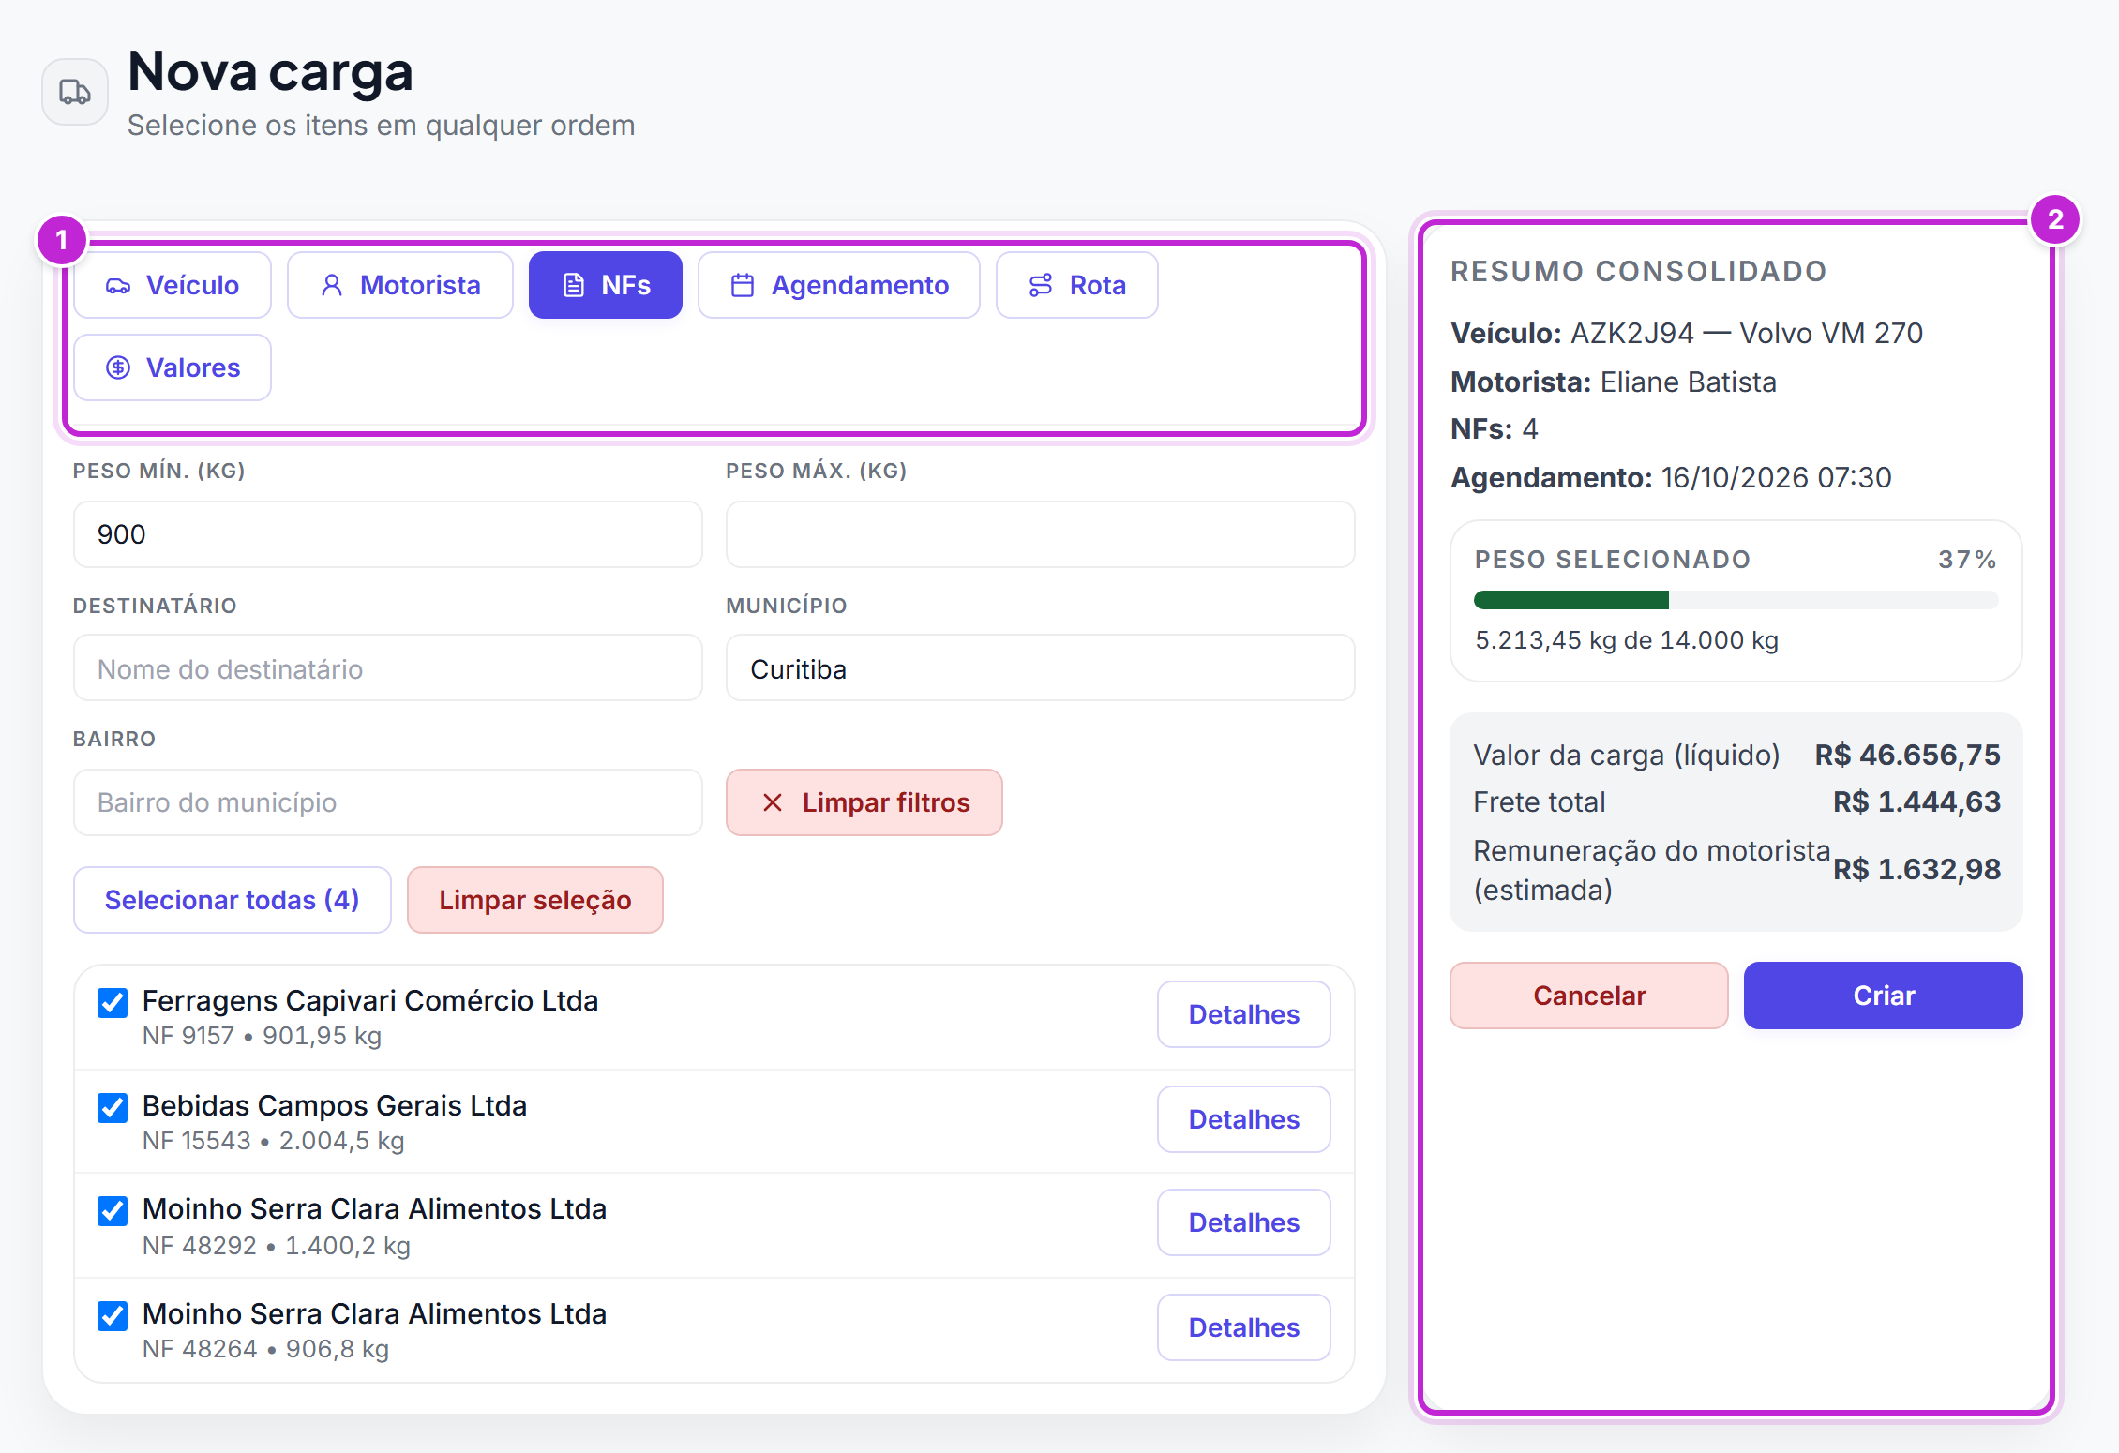
Task: Click Limpar seleção button
Action: coord(535,900)
